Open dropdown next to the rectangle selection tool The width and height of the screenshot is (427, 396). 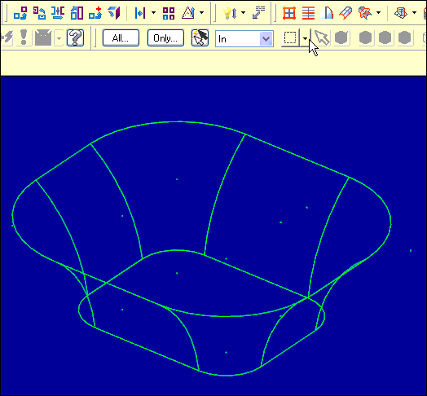305,38
